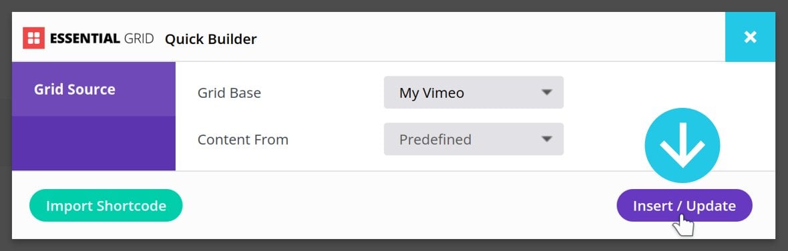The image size is (788, 251).
Task: Click the blue circle down-arrow icon
Action: [682, 145]
